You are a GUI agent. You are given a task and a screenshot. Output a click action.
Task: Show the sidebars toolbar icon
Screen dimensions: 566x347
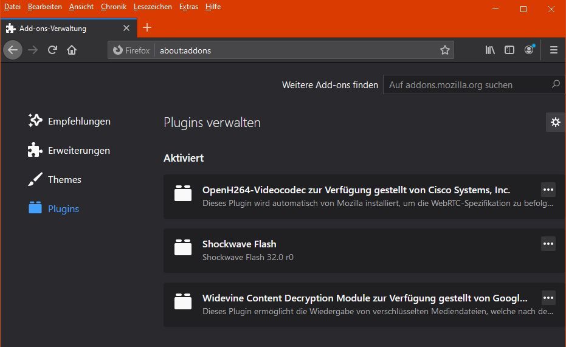click(x=509, y=50)
